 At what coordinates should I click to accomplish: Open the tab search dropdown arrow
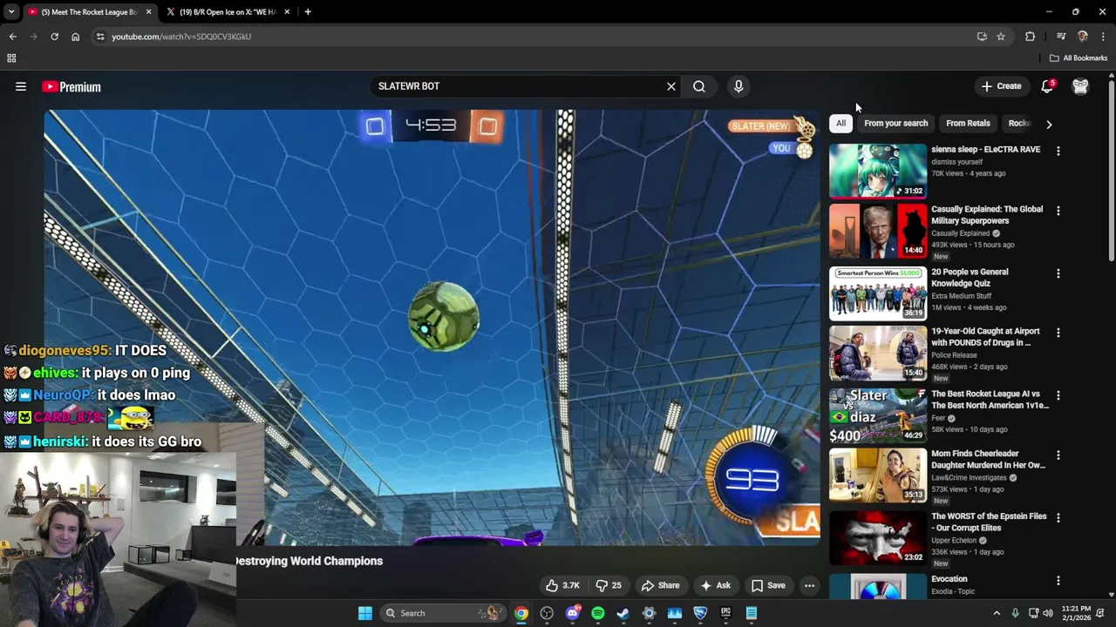10,12
